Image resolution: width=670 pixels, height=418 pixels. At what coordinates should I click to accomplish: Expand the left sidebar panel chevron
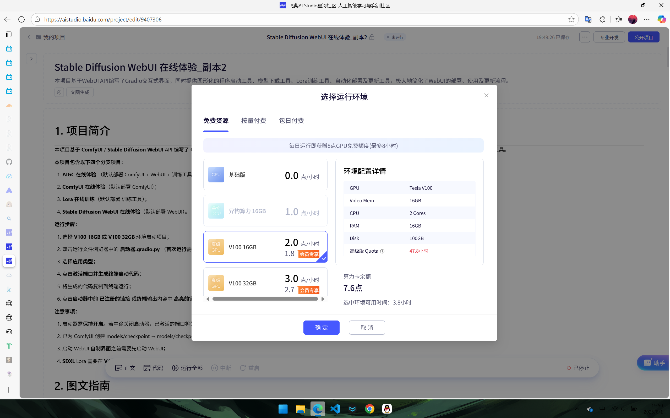pos(31,59)
